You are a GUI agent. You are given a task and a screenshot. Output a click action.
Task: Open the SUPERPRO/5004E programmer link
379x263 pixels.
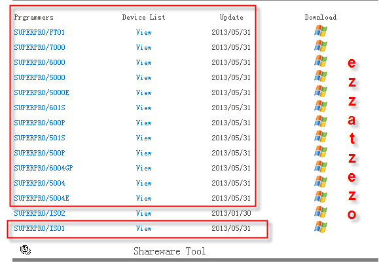point(41,198)
